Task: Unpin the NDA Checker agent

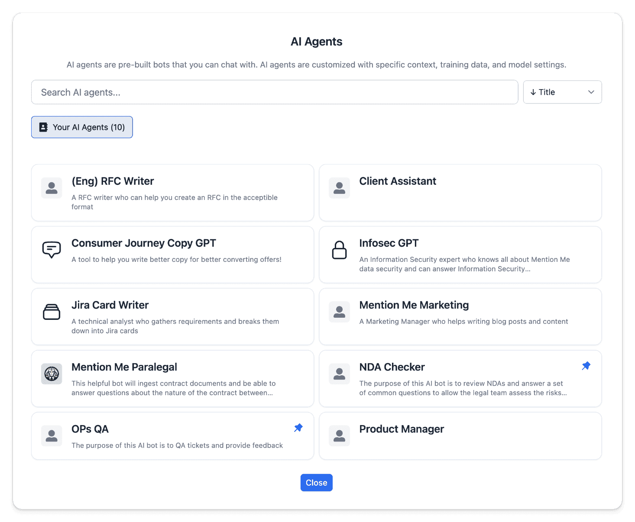Action: 586,366
